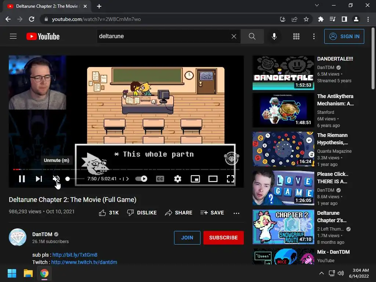Open the YouTube guide hamburger menu
The height and width of the screenshot is (282, 376).
(13, 36)
